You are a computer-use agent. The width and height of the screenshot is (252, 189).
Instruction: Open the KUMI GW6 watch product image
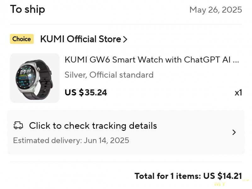point(35,78)
